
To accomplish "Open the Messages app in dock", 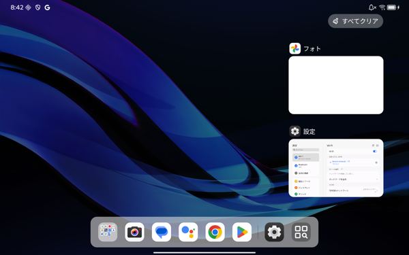I will [x=162, y=232].
